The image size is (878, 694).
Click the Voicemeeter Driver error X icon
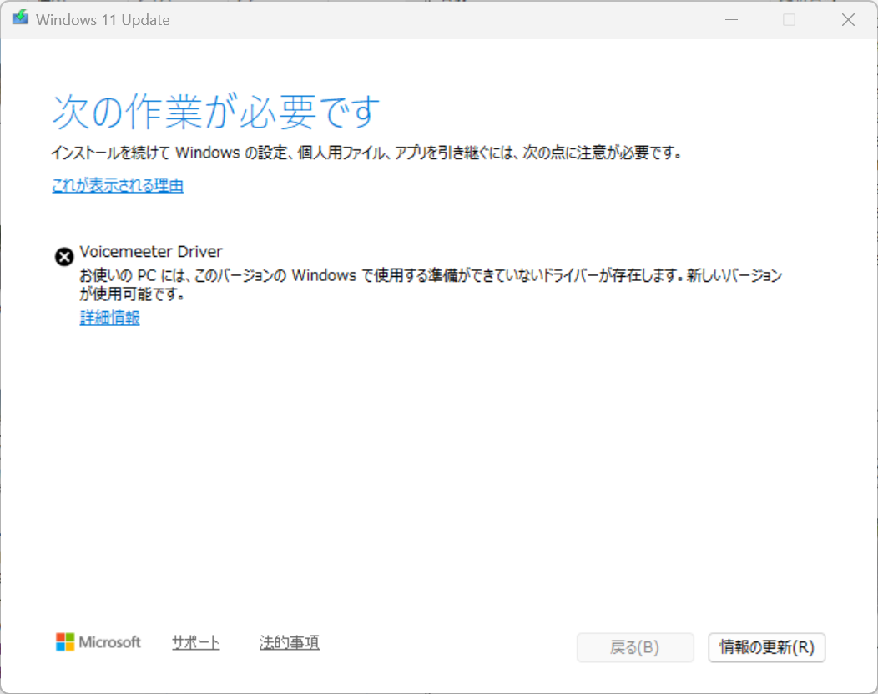(x=64, y=257)
